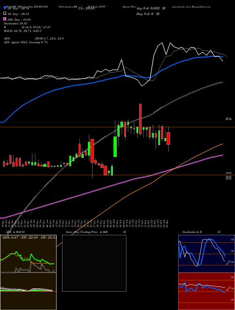235x310 pixels.
Task: Open the empty Intra Day Trading Price panel
Action: point(94,263)
